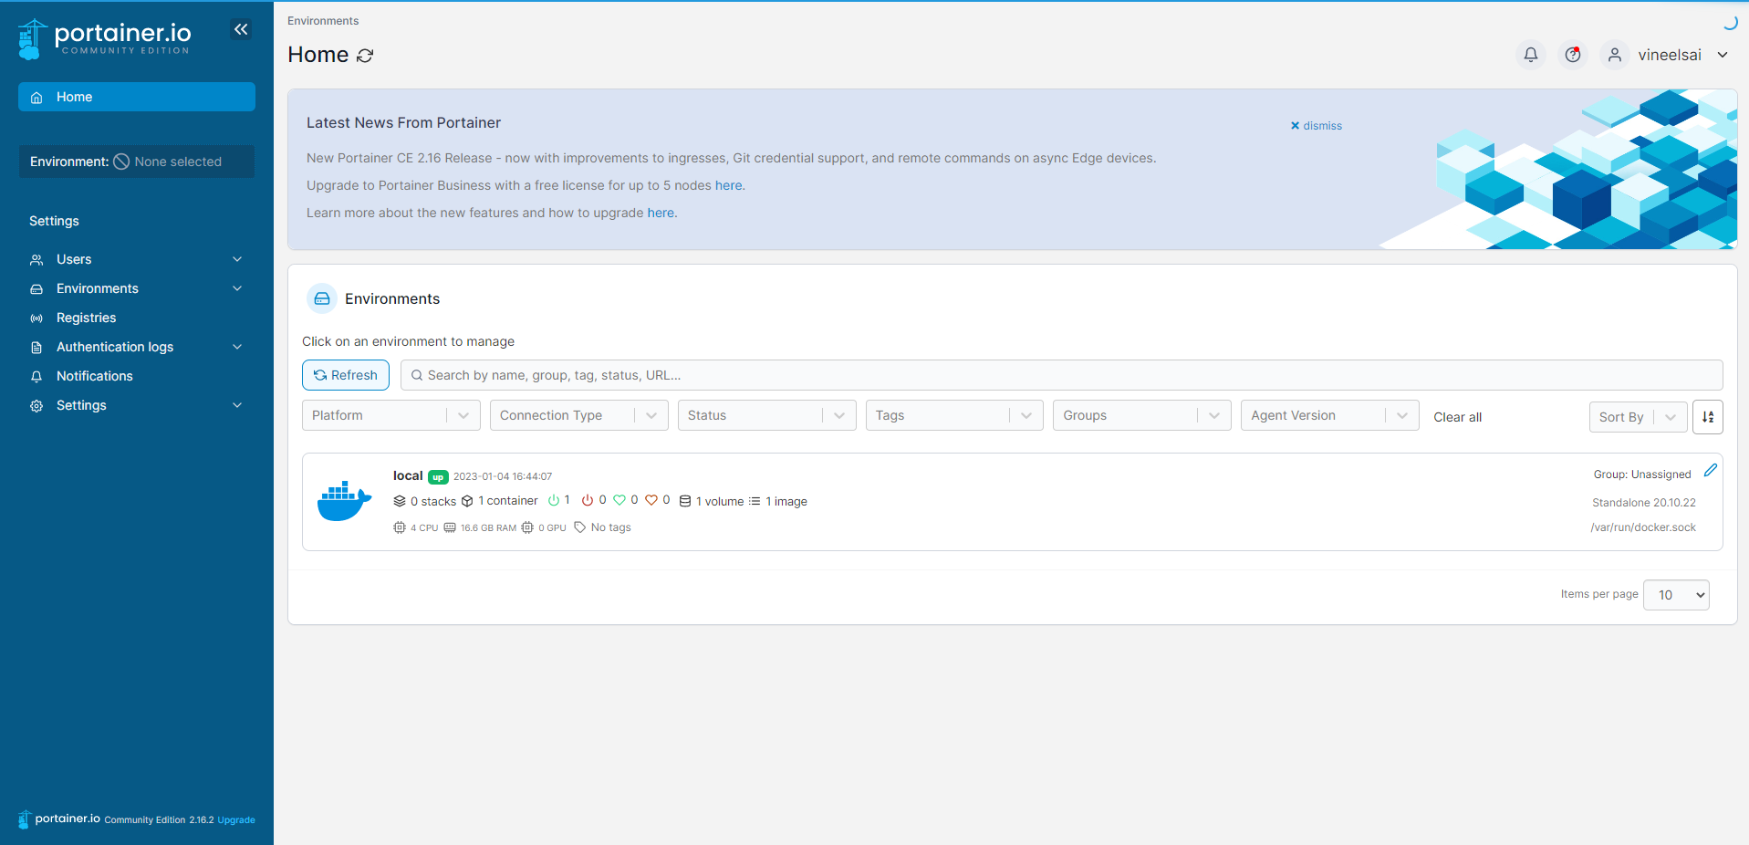Collapse the sidebar with the double-chevron icon
Image resolution: width=1749 pixels, height=845 pixels.
pos(241,29)
